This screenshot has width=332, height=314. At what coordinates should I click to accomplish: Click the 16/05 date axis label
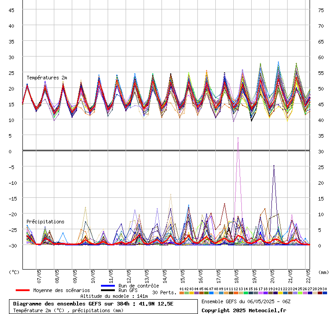[201, 276]
